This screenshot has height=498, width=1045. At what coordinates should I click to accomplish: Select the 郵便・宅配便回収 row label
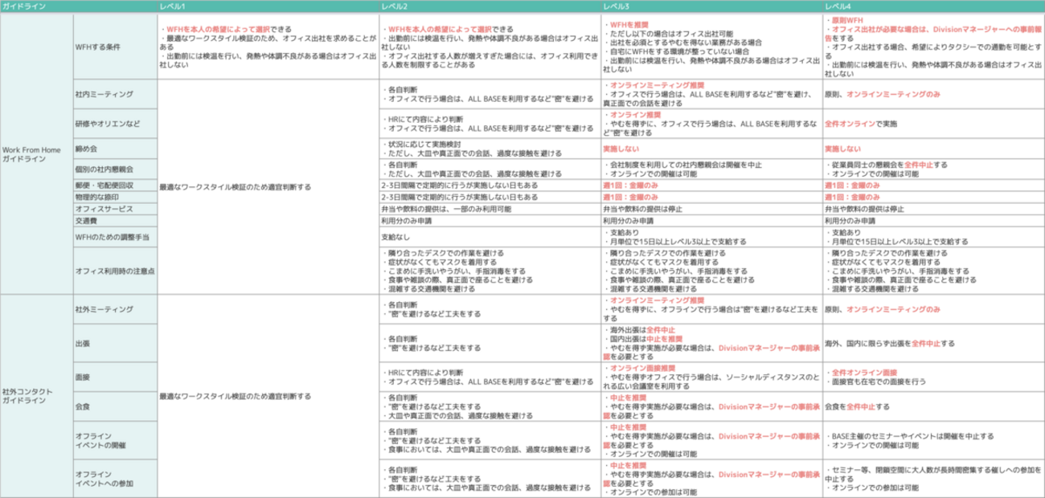114,185
